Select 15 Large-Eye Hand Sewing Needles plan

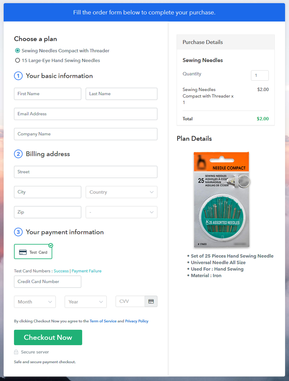(x=18, y=61)
